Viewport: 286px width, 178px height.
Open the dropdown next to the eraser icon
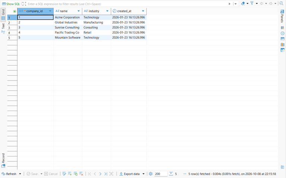click(248, 3)
